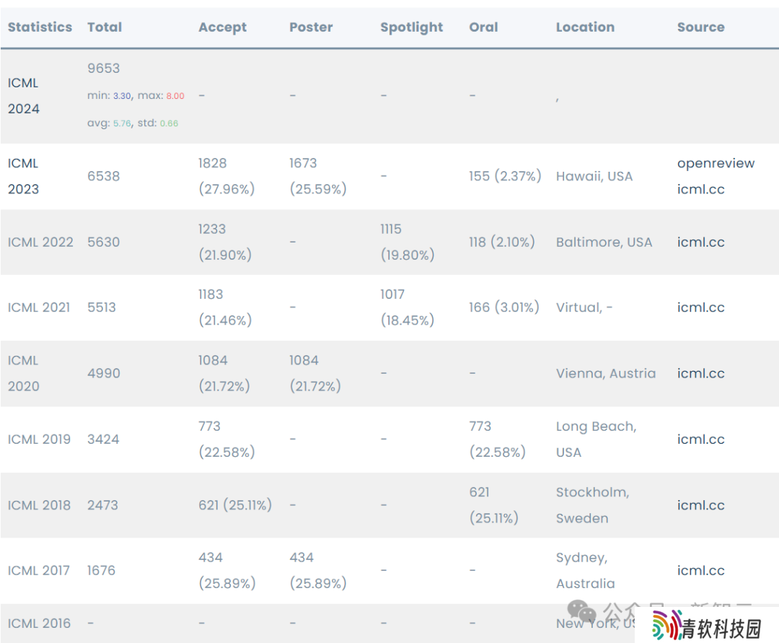
Task: Click total value 1676
Action: pyautogui.click(x=101, y=570)
